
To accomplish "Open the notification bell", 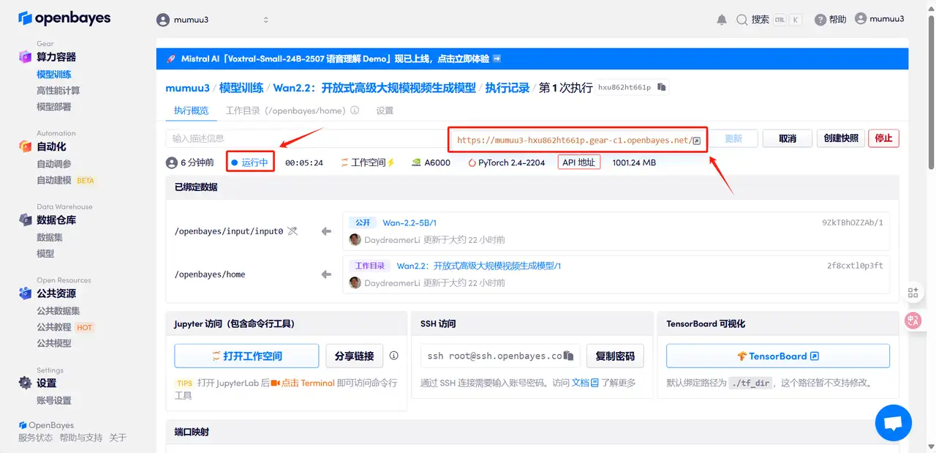I will point(722,20).
